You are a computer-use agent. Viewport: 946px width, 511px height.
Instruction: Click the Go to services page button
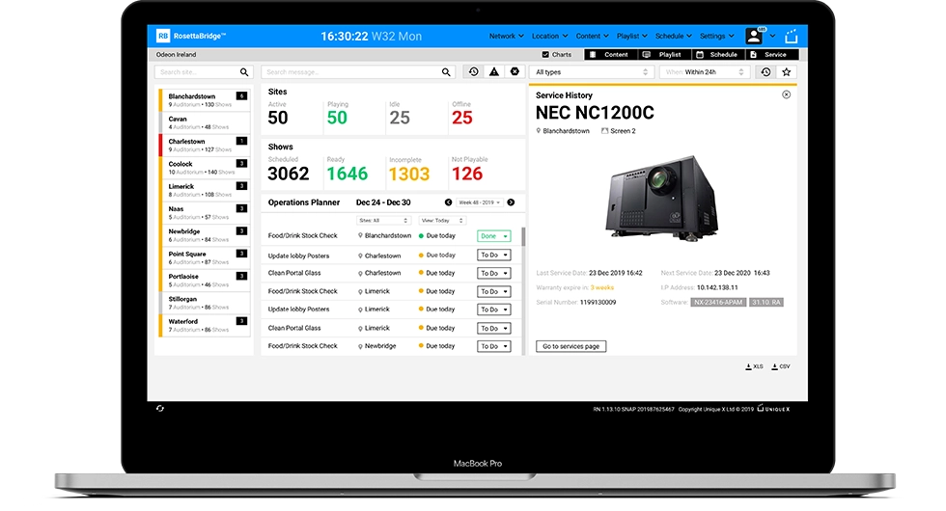570,346
